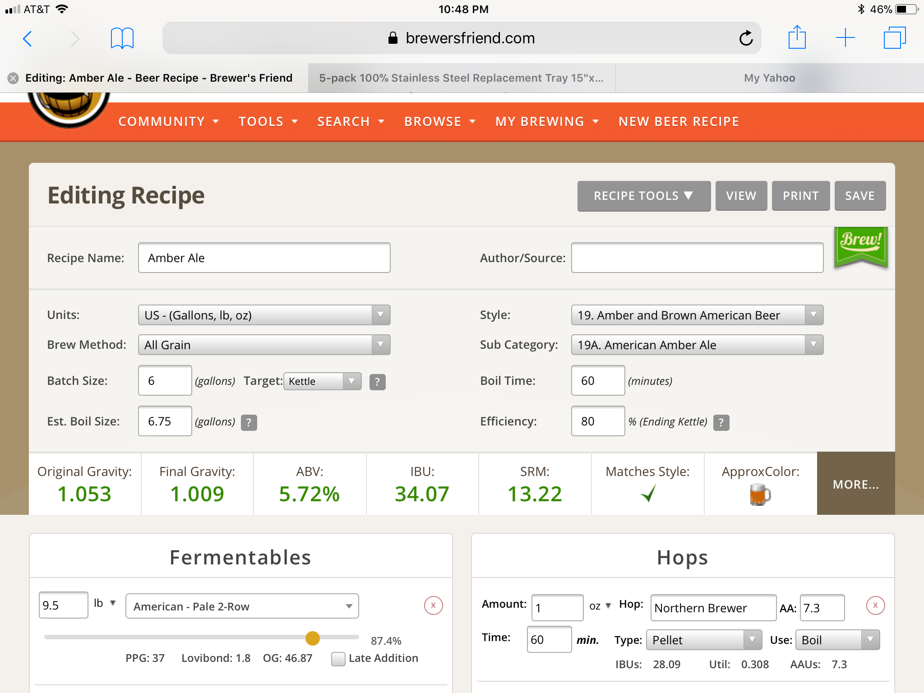This screenshot has width=924, height=693.
Task: Open the Safari share sheet
Action: click(x=797, y=37)
